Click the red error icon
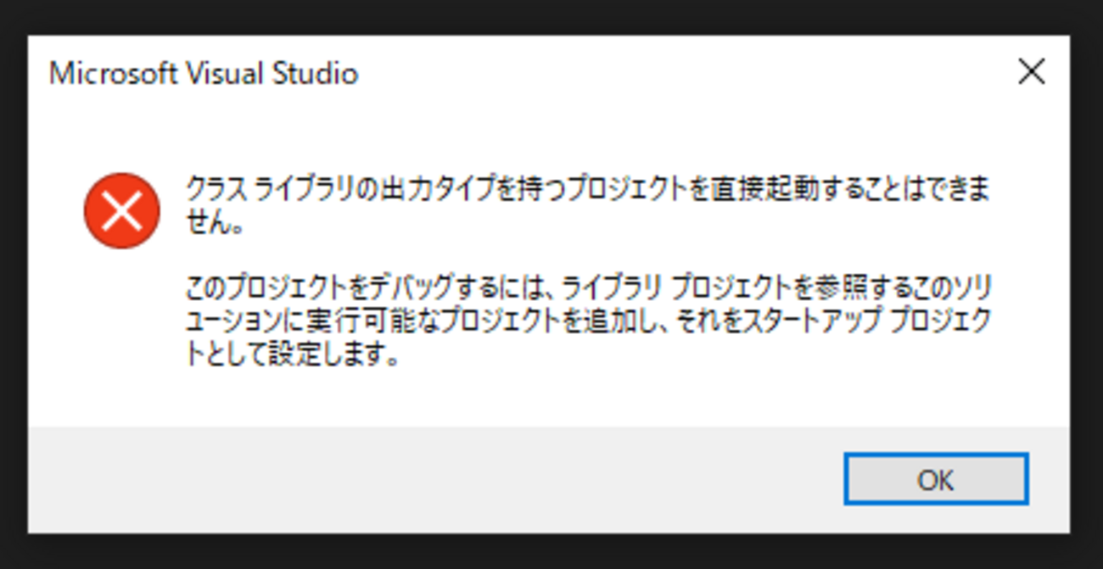 point(121,211)
